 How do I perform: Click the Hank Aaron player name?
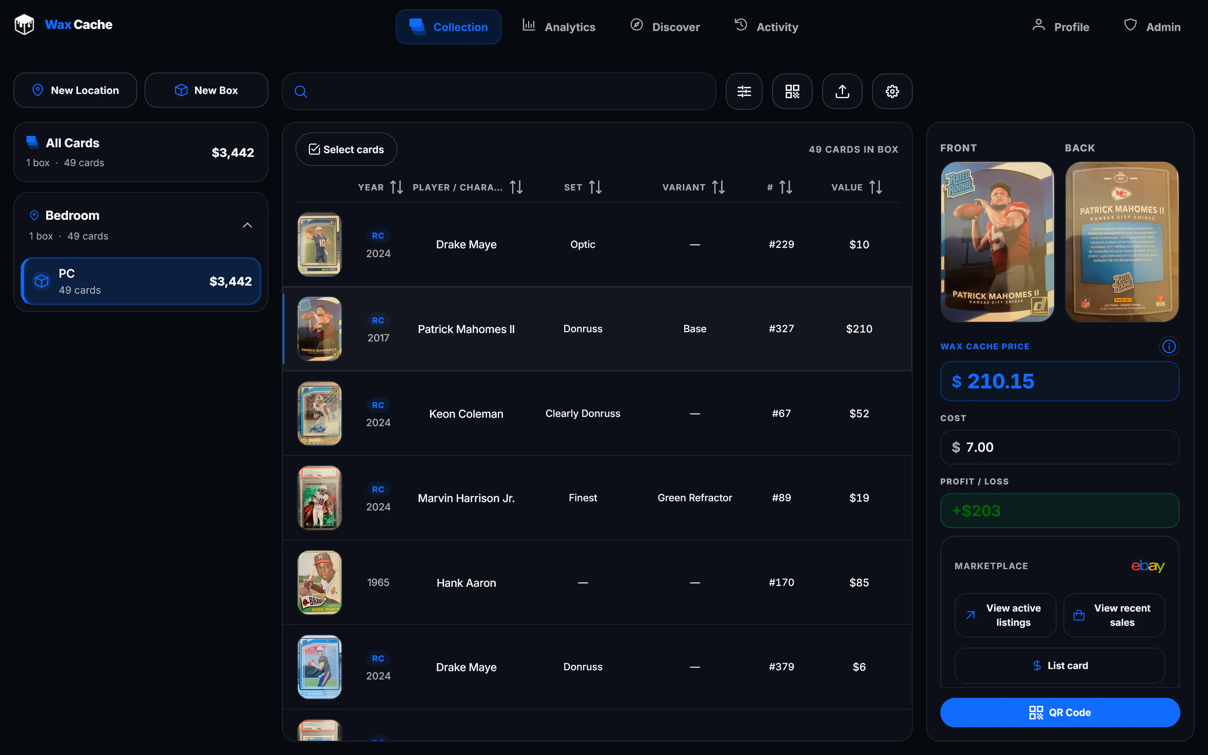[x=466, y=583]
